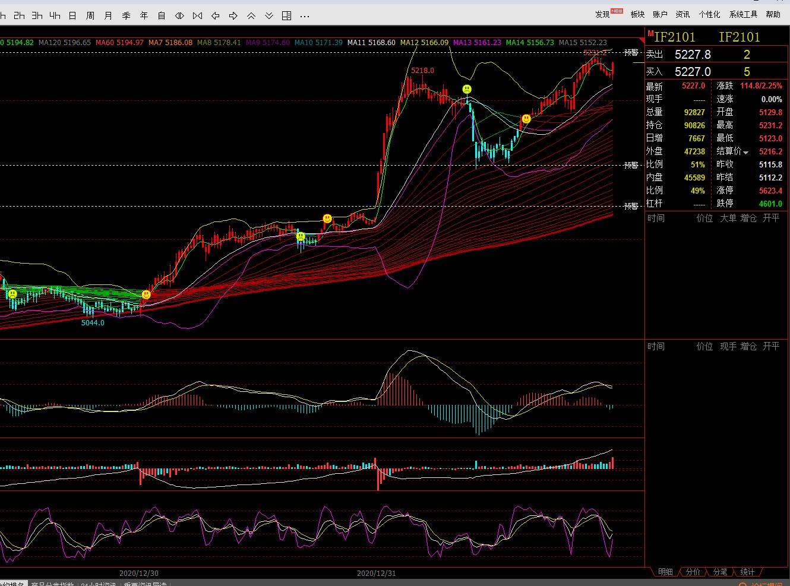Open the 发现 menu
This screenshot has height=586, width=790.
tap(603, 14)
